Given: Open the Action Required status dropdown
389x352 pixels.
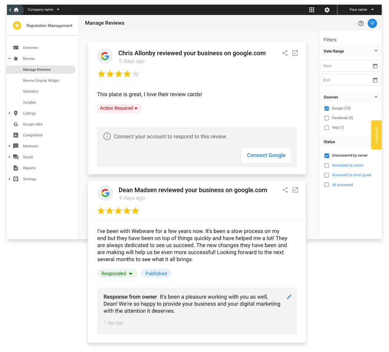Looking at the screenshot, I should tap(119, 108).
